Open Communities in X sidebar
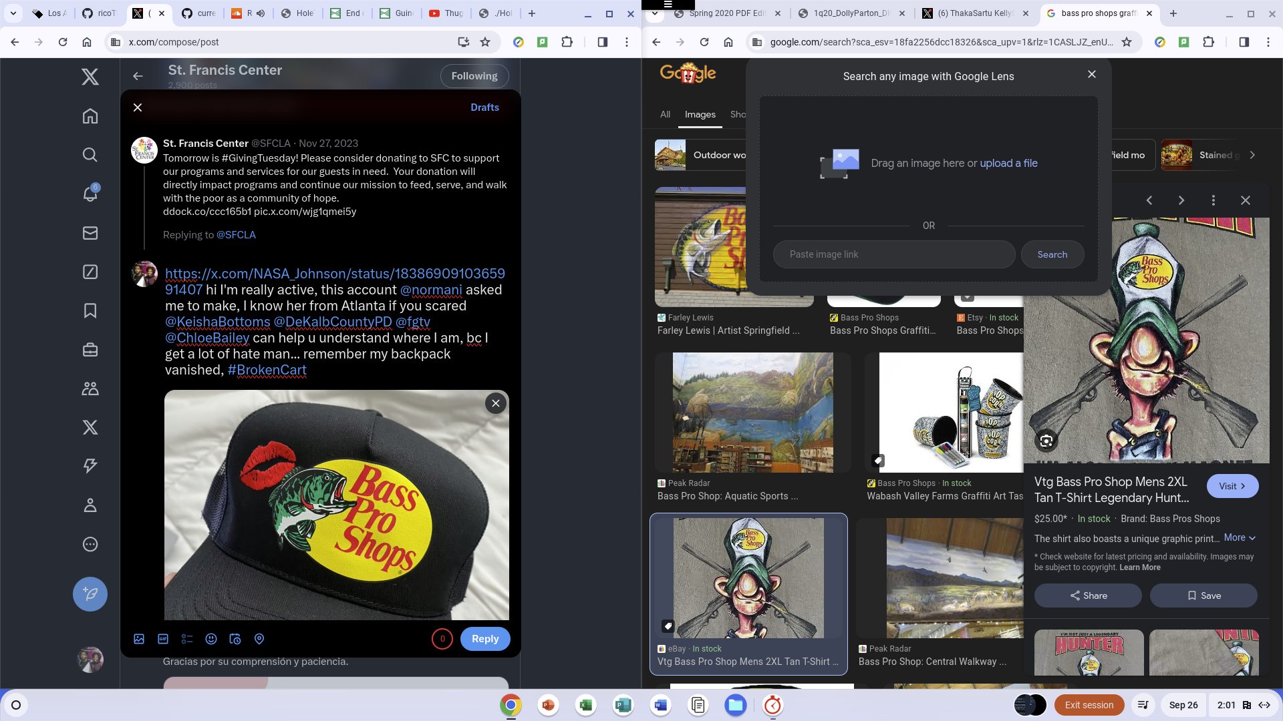The width and height of the screenshot is (1283, 721). point(90,389)
